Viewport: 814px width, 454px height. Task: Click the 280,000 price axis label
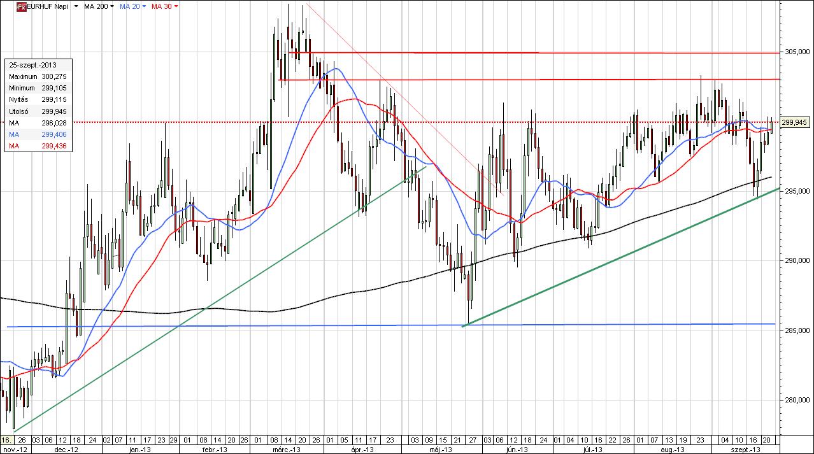pos(796,400)
